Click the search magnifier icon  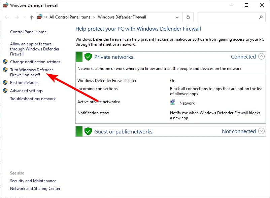click(x=261, y=17)
